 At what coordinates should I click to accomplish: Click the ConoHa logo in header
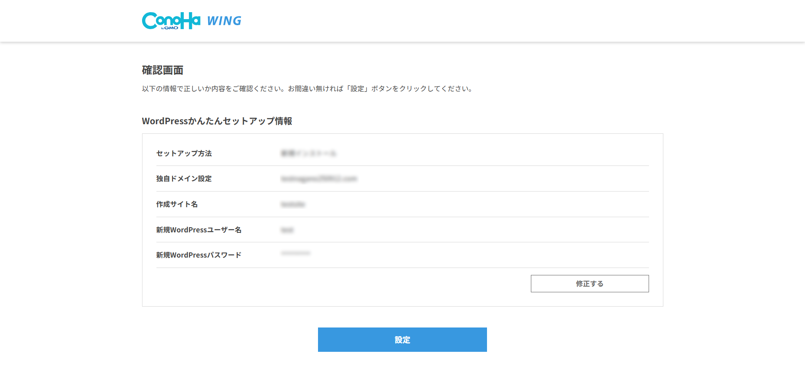point(171,20)
